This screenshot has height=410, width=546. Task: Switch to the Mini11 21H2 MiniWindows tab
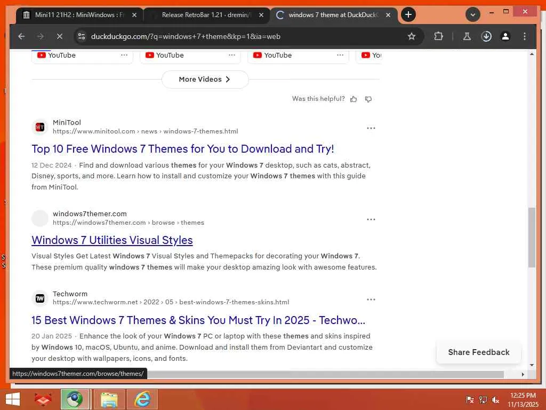(79, 15)
